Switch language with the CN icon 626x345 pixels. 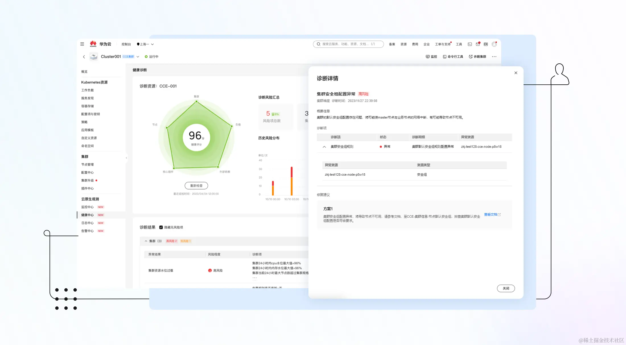coord(486,44)
